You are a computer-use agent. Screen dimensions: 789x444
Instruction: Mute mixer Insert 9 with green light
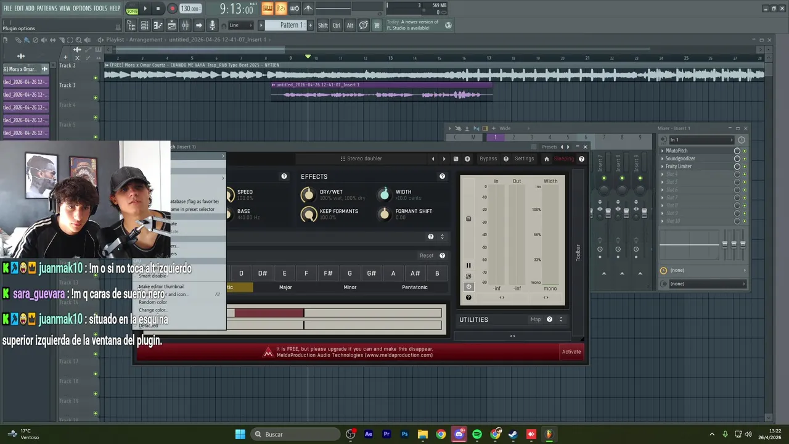point(640,178)
